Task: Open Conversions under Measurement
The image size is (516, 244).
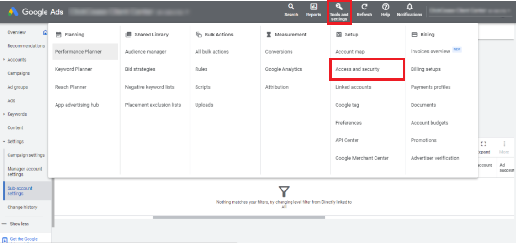Action: (x=278, y=52)
